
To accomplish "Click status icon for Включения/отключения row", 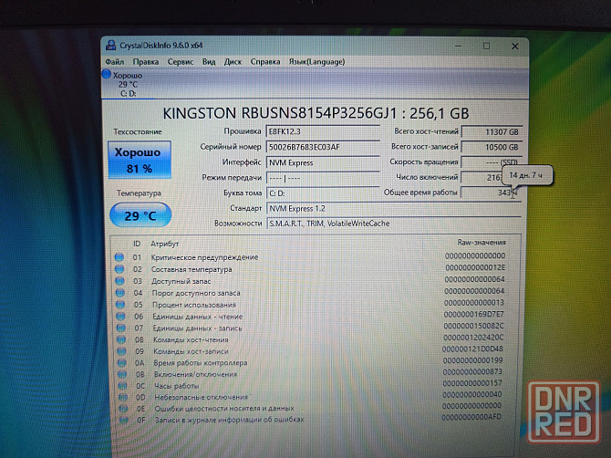I will click(122, 374).
